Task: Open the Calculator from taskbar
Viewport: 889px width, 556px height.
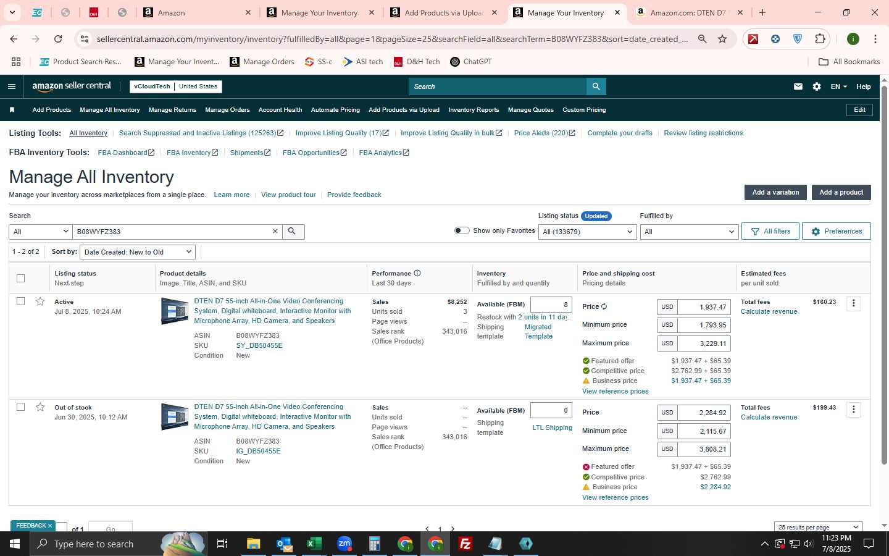Action: click(x=375, y=544)
